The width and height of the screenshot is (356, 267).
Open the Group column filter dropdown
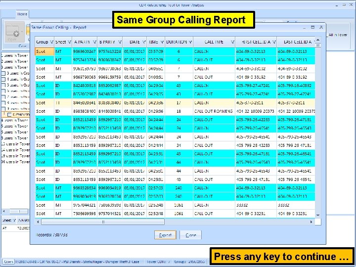(51, 42)
